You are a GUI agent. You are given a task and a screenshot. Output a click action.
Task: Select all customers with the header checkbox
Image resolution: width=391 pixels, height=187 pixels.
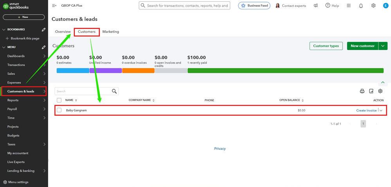click(x=59, y=100)
